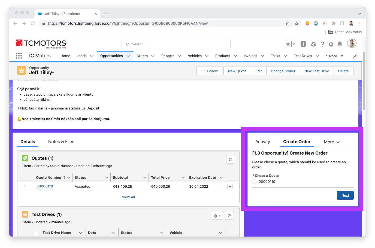Bookmark this page with the star icon
The image size is (375, 248).
[x=297, y=23]
